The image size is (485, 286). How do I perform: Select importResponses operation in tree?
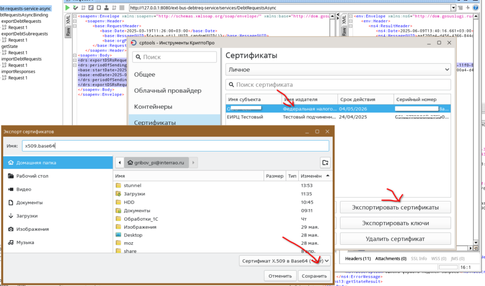(18, 71)
